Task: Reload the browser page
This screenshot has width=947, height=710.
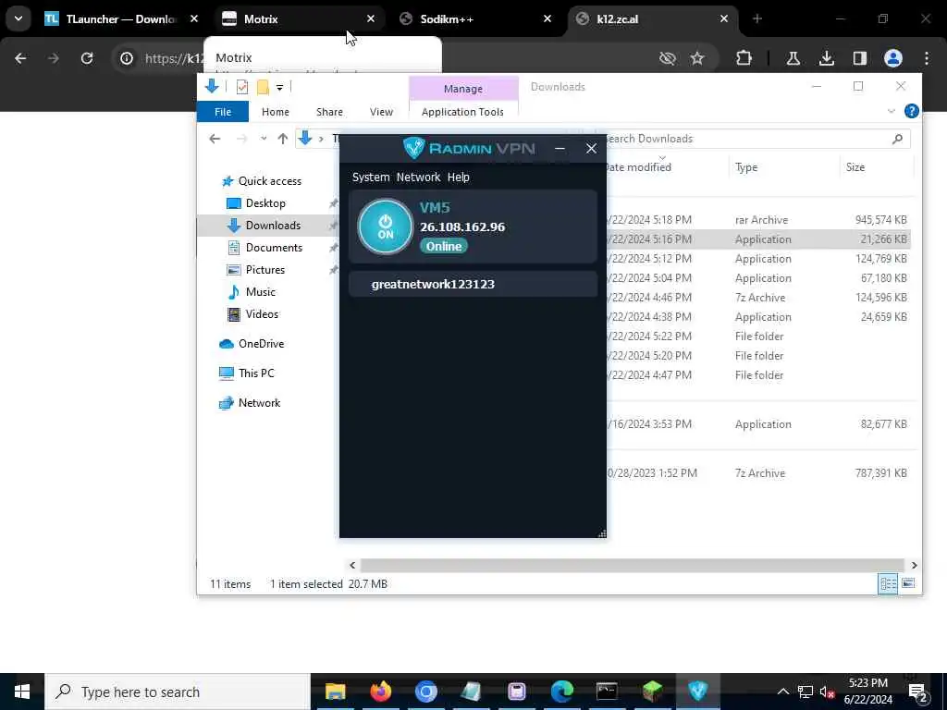Action: pos(87,58)
